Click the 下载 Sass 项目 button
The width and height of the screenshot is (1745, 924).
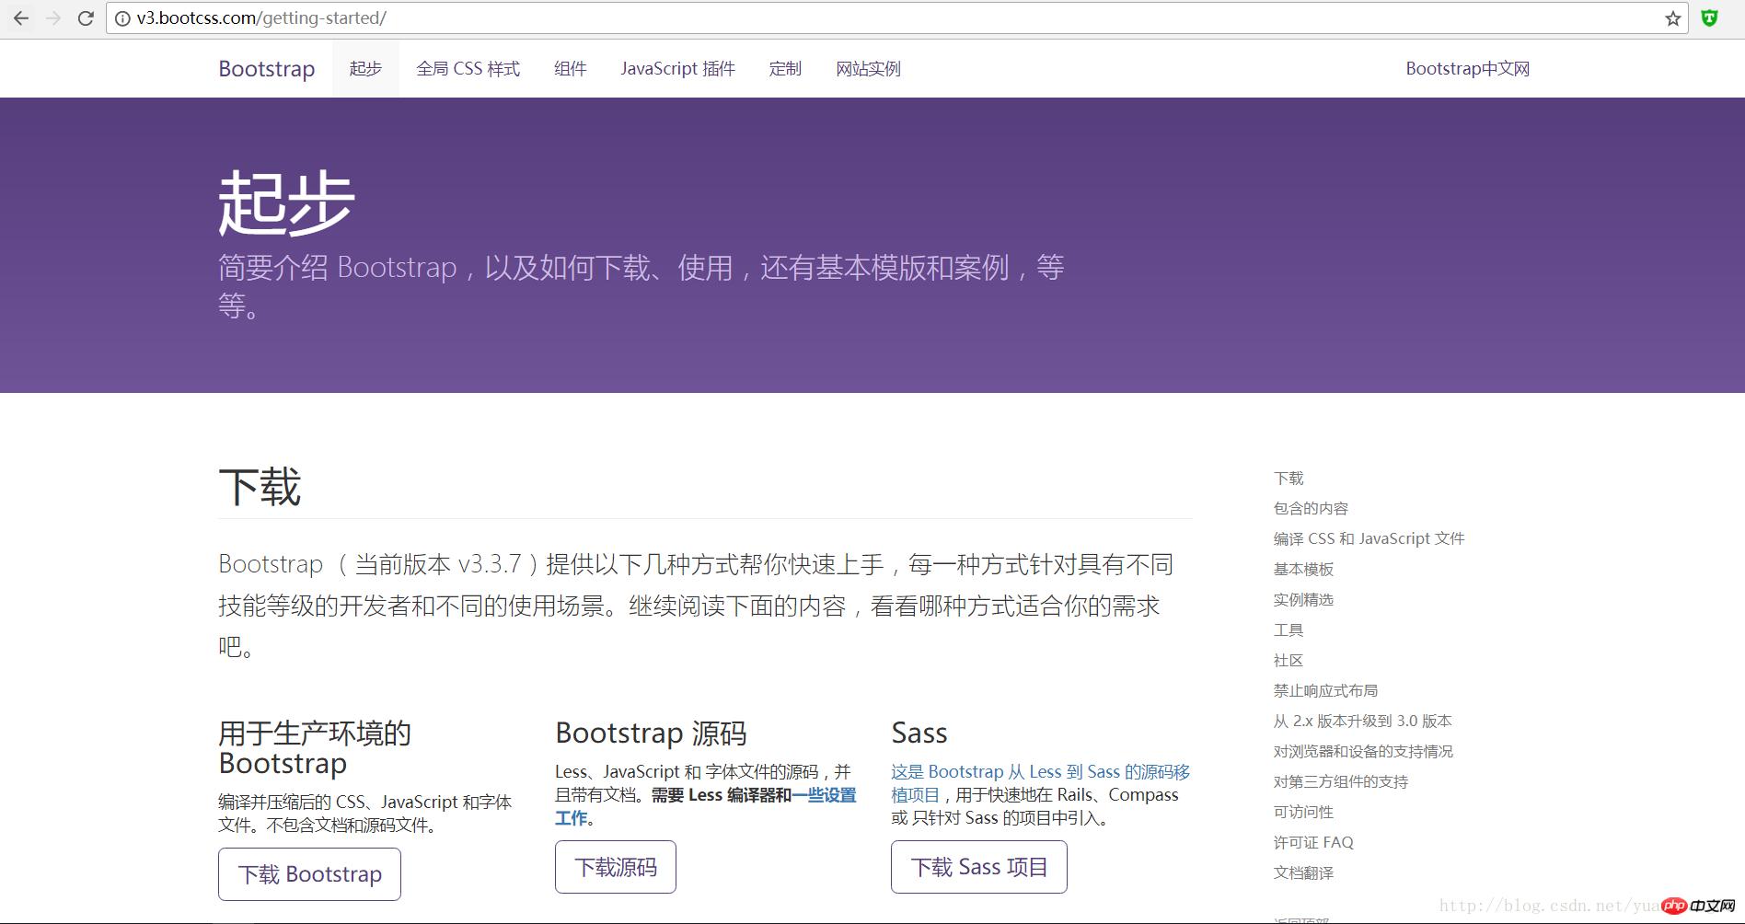click(x=978, y=867)
